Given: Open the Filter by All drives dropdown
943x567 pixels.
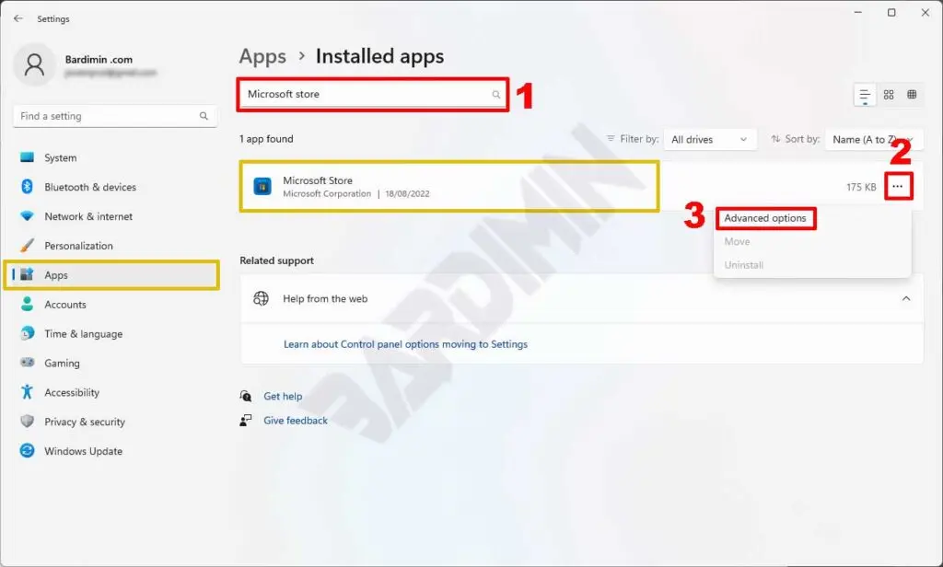Looking at the screenshot, I should 710,140.
